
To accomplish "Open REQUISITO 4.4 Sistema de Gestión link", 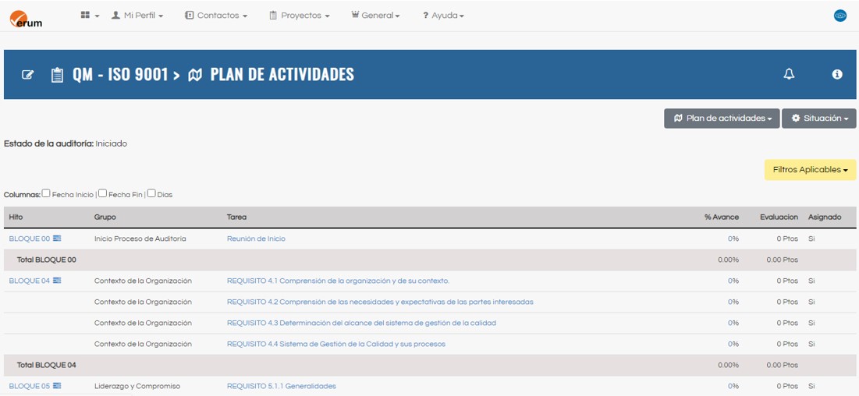I will [335, 344].
